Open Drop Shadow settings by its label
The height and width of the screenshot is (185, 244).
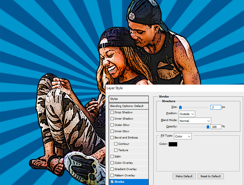click(123, 112)
